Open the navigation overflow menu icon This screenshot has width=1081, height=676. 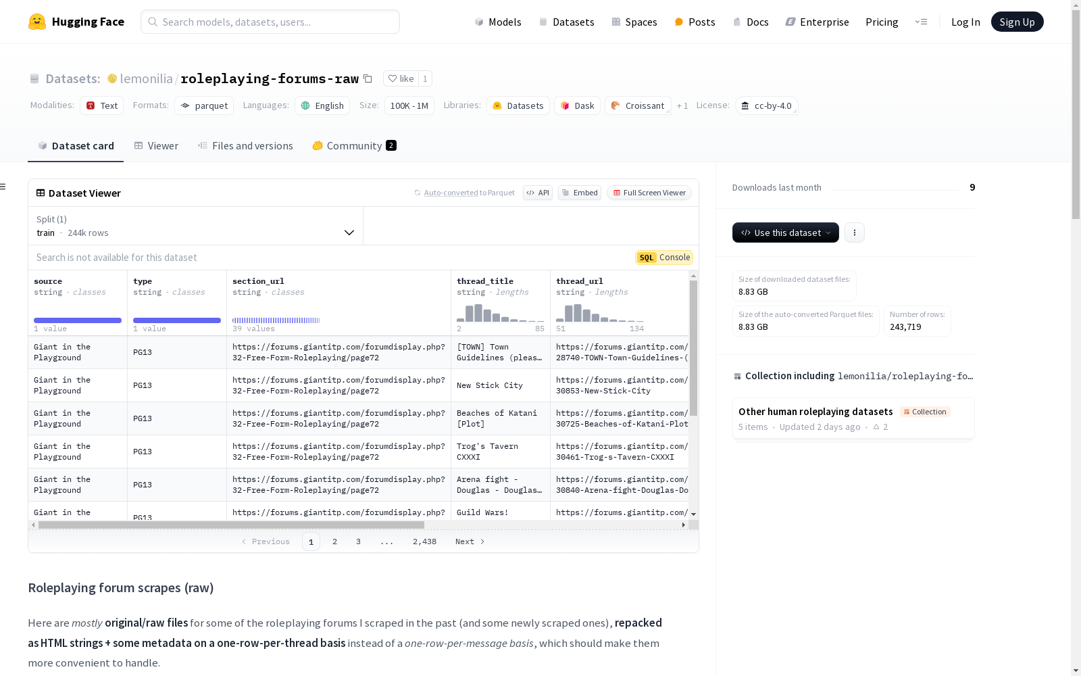coord(921,22)
